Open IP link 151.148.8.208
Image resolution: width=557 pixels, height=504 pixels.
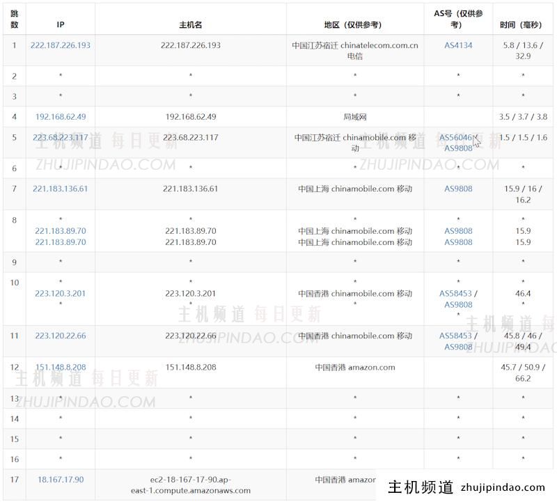pyautogui.click(x=61, y=367)
